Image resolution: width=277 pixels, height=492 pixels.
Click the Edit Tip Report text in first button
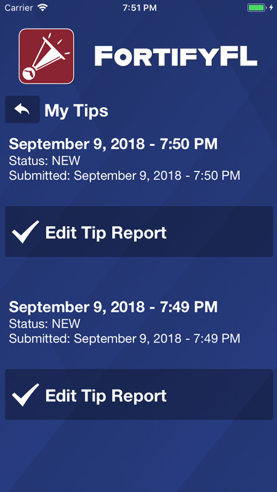click(x=106, y=233)
